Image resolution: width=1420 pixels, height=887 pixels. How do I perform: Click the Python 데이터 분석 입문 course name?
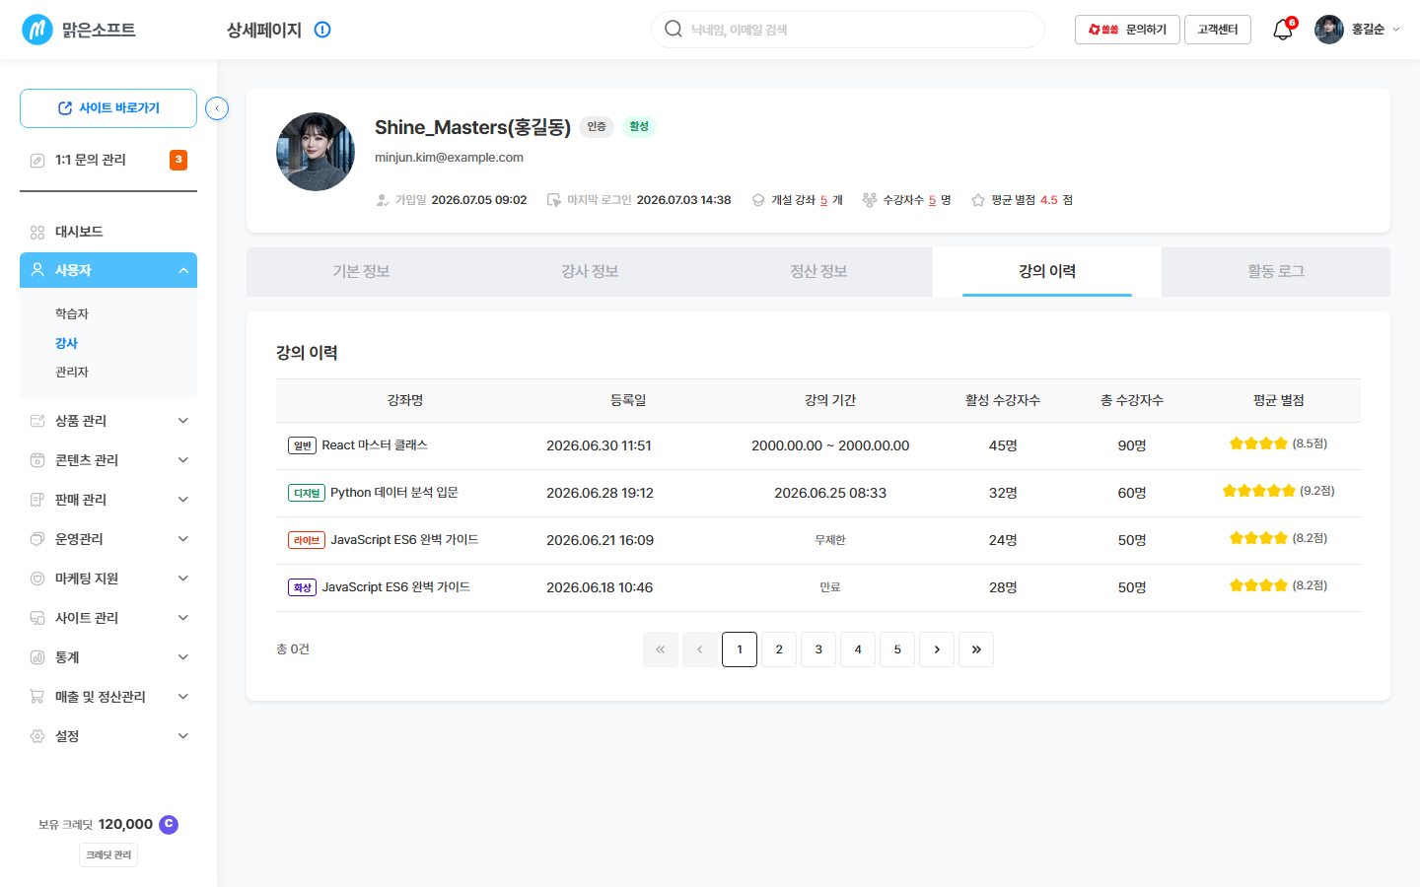tap(394, 493)
